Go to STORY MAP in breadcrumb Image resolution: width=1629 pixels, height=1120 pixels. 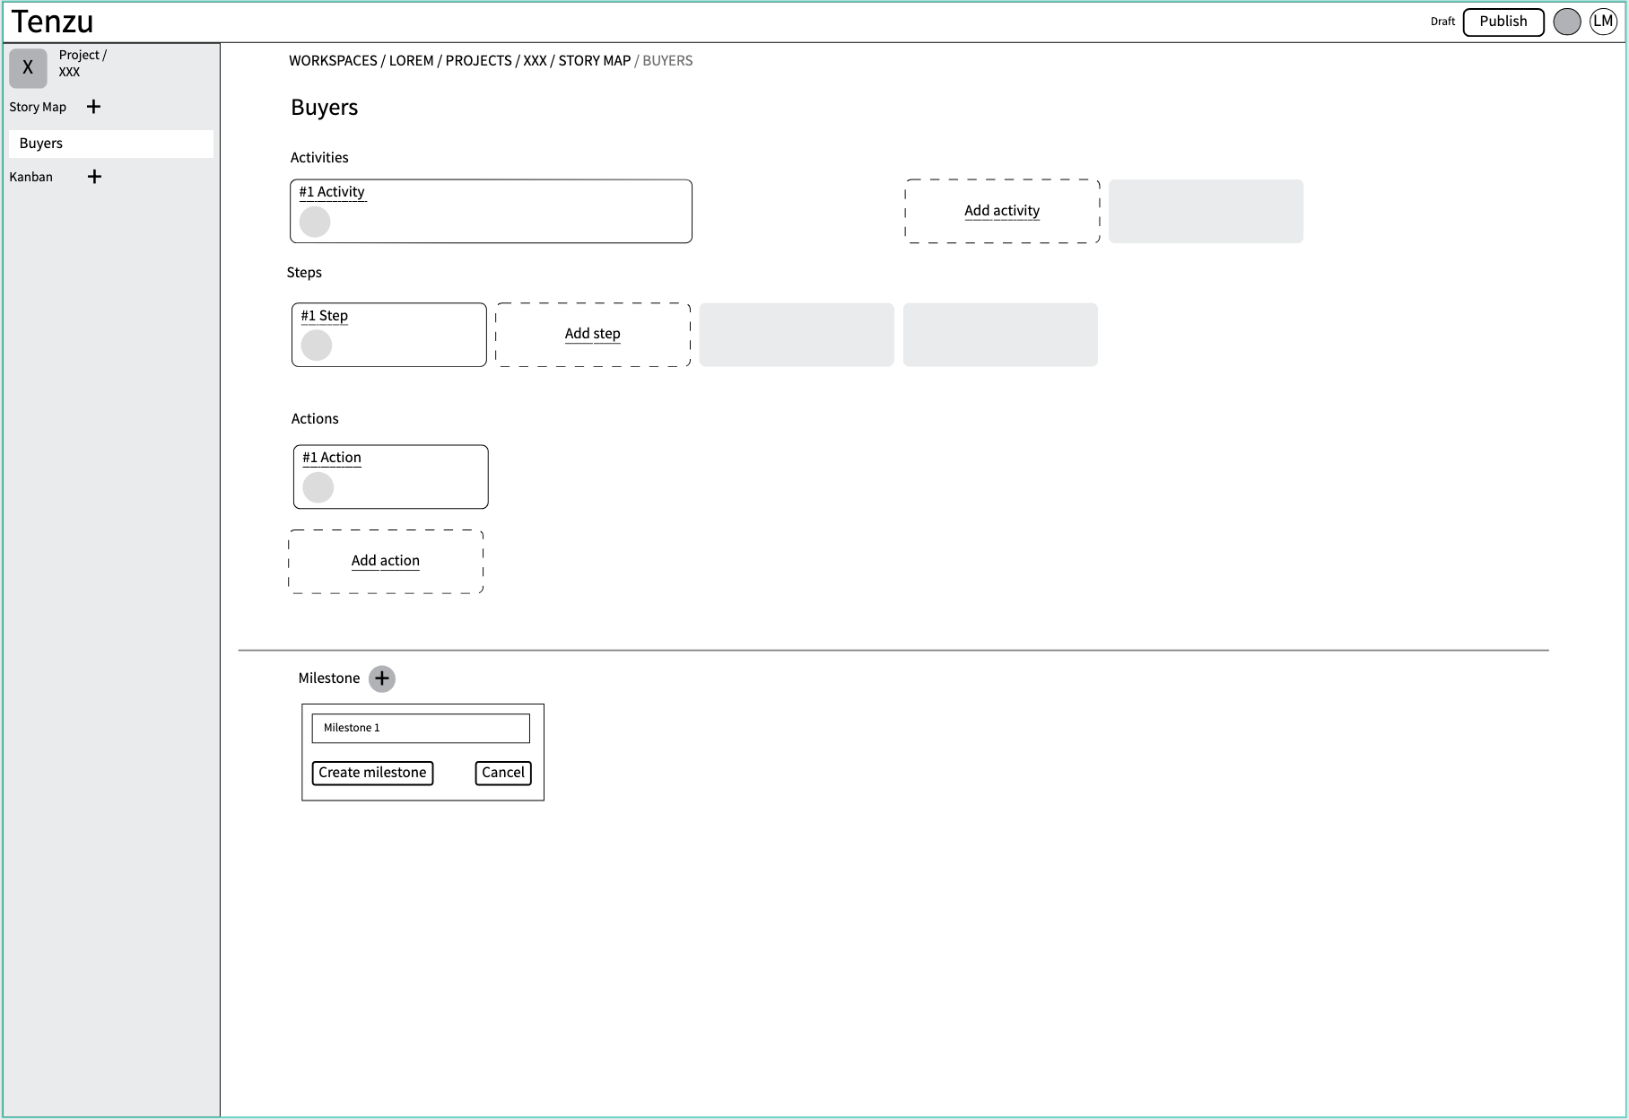[595, 61]
